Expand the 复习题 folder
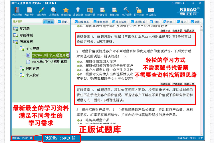Screen dimensions: 214x143 pyautogui.click(x=21, y=29)
